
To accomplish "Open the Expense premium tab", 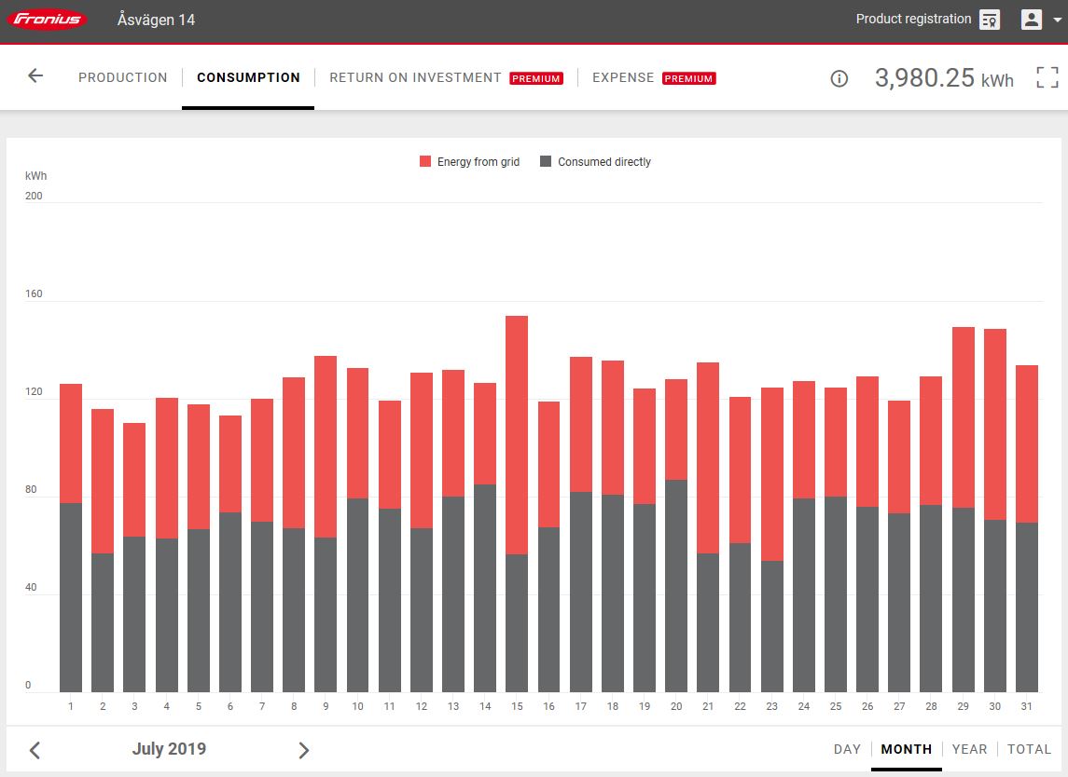I will click(x=623, y=77).
